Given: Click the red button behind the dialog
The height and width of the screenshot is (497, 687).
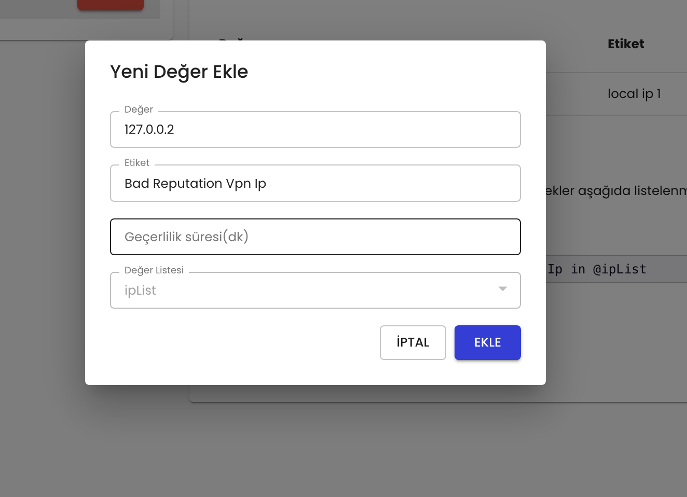Looking at the screenshot, I should 111,5.
